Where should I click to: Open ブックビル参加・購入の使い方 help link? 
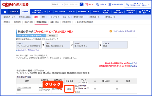pyautogui.click(x=124, y=31)
